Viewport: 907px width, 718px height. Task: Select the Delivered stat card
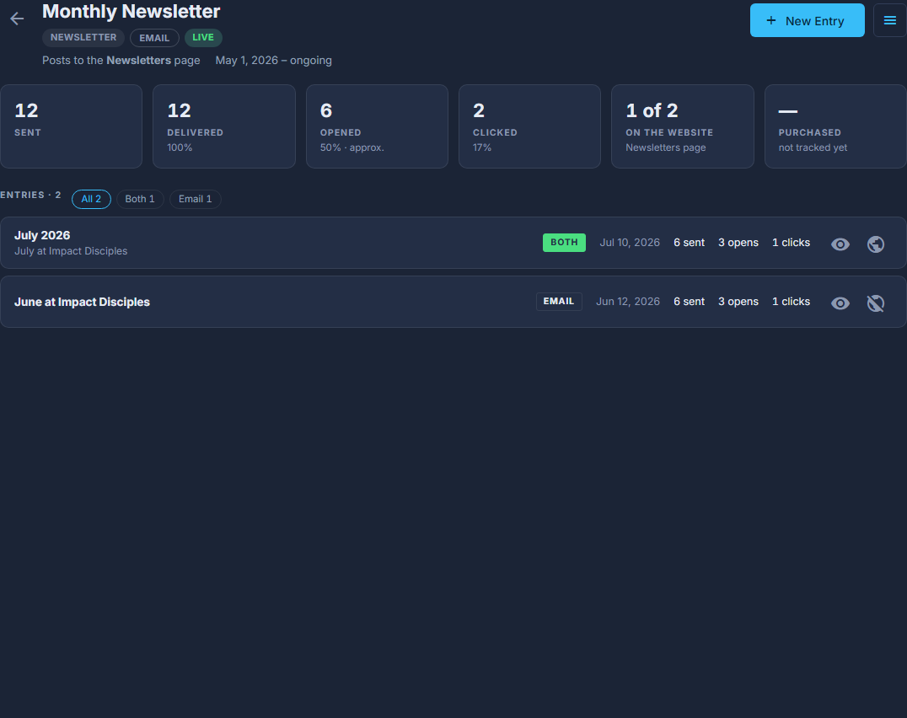click(224, 126)
